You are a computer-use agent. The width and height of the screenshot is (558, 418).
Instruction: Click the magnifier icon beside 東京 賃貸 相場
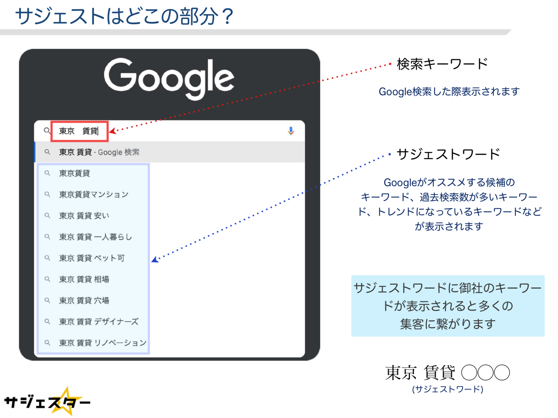tap(48, 279)
